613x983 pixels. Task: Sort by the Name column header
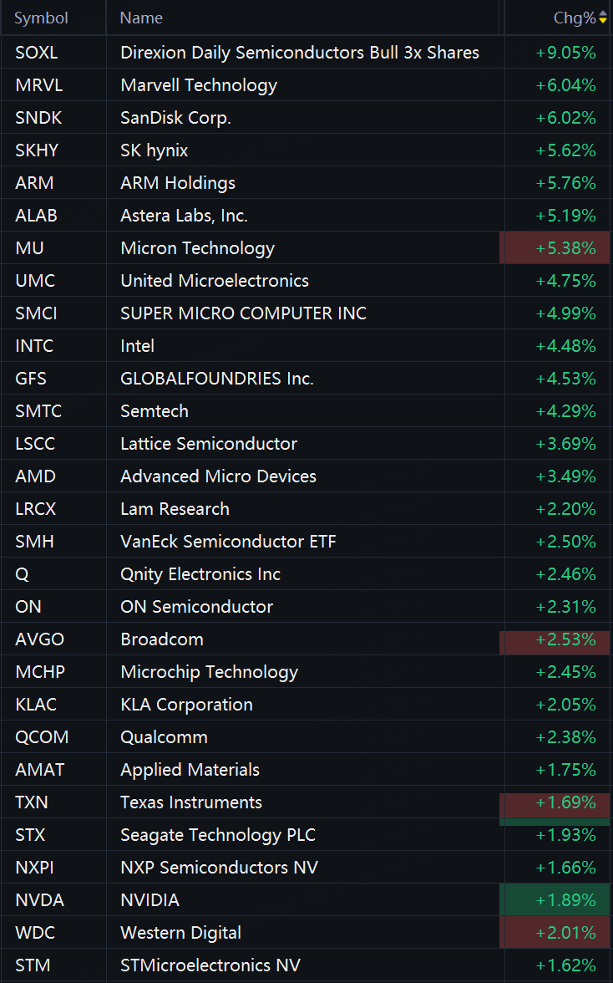point(141,18)
